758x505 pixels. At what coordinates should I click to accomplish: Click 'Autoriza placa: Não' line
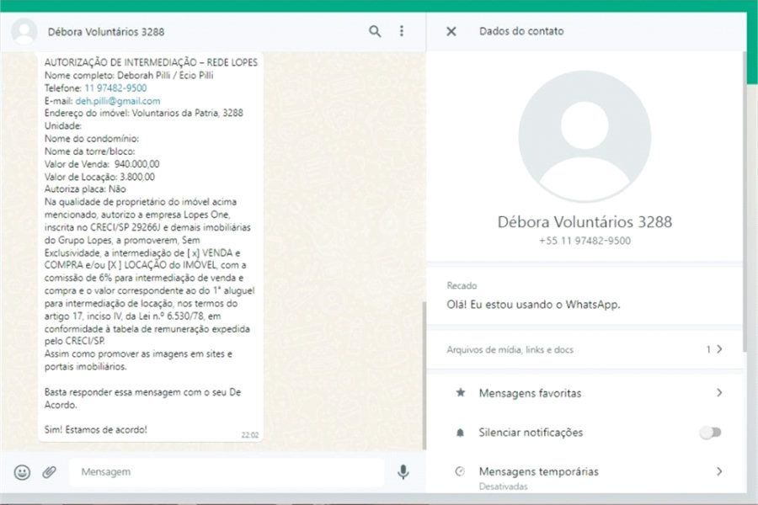coord(85,189)
